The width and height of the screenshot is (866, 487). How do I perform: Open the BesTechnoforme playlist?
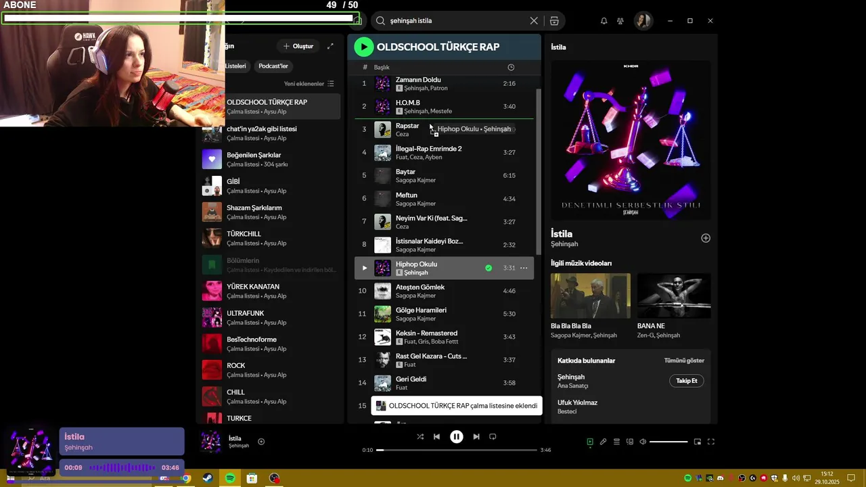tap(270, 344)
